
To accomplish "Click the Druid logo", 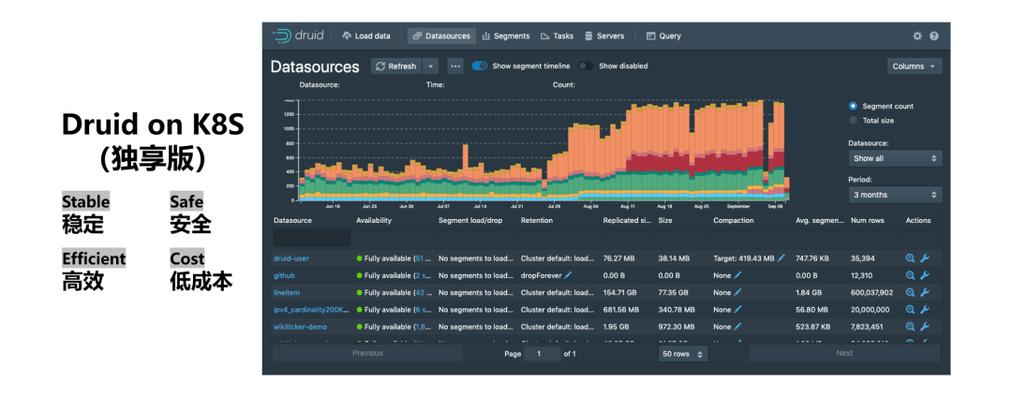I will pyautogui.click(x=298, y=37).
